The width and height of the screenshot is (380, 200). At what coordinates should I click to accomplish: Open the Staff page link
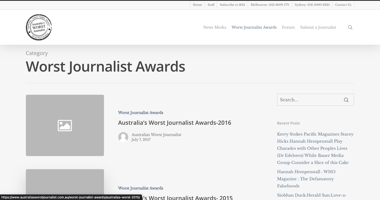click(x=211, y=5)
